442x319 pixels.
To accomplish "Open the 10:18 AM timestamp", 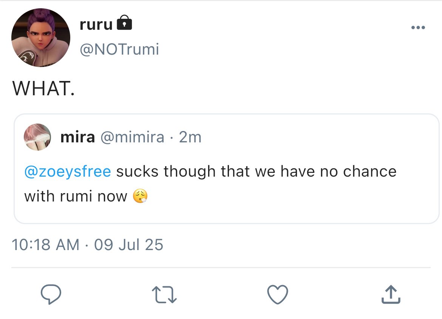I will pyautogui.click(x=46, y=244).
